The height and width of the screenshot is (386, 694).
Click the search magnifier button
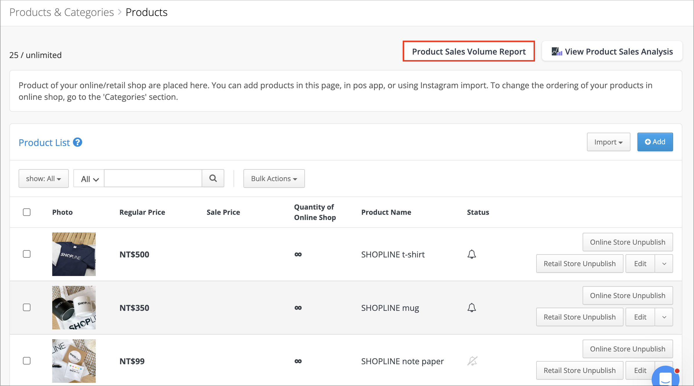click(213, 178)
